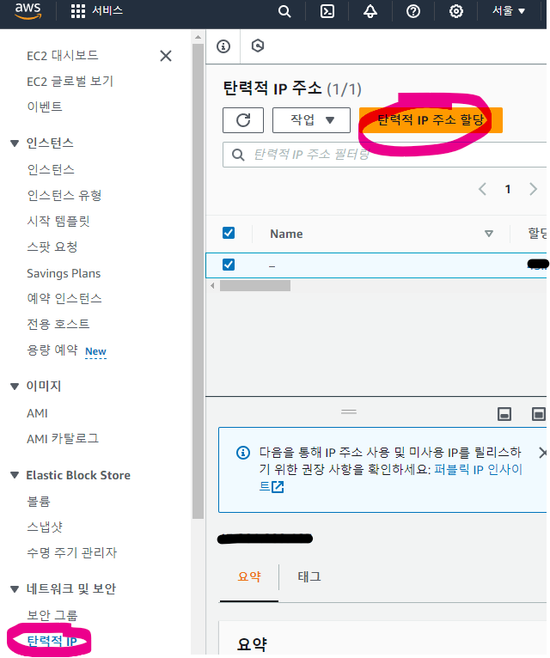The height and width of the screenshot is (658, 550).
Task: Go to previous page of results
Action: [482, 189]
